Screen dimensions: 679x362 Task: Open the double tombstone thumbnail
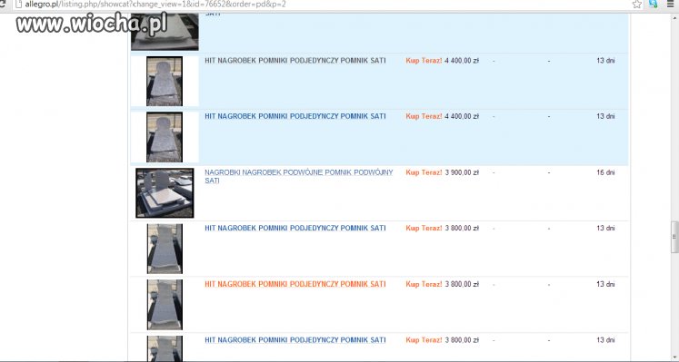tap(165, 192)
